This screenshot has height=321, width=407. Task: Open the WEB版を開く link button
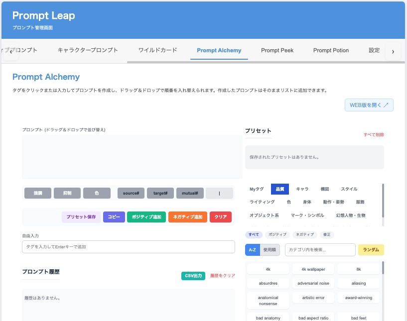[369, 105]
